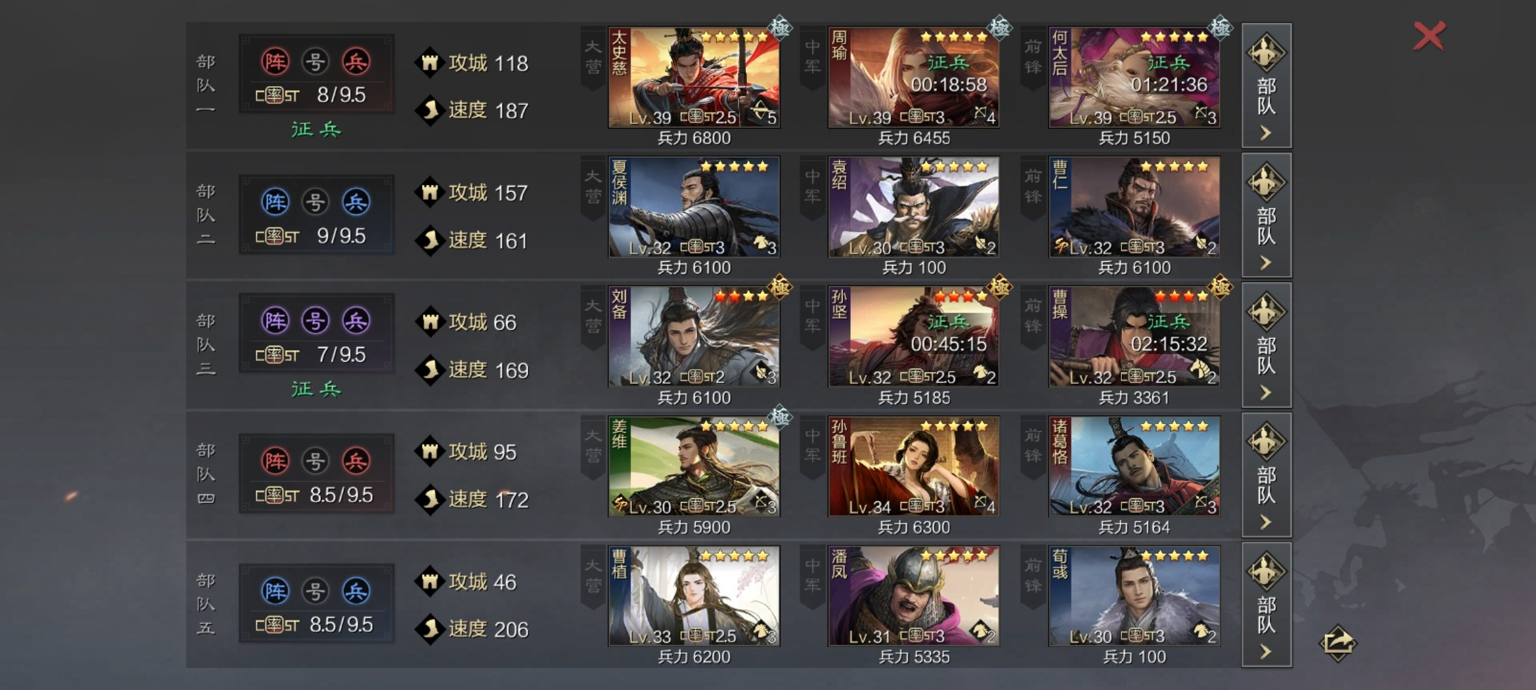1536x690 pixels.
Task: Toggle the grey 号 icon in 部队四
Action: [x=315, y=461]
